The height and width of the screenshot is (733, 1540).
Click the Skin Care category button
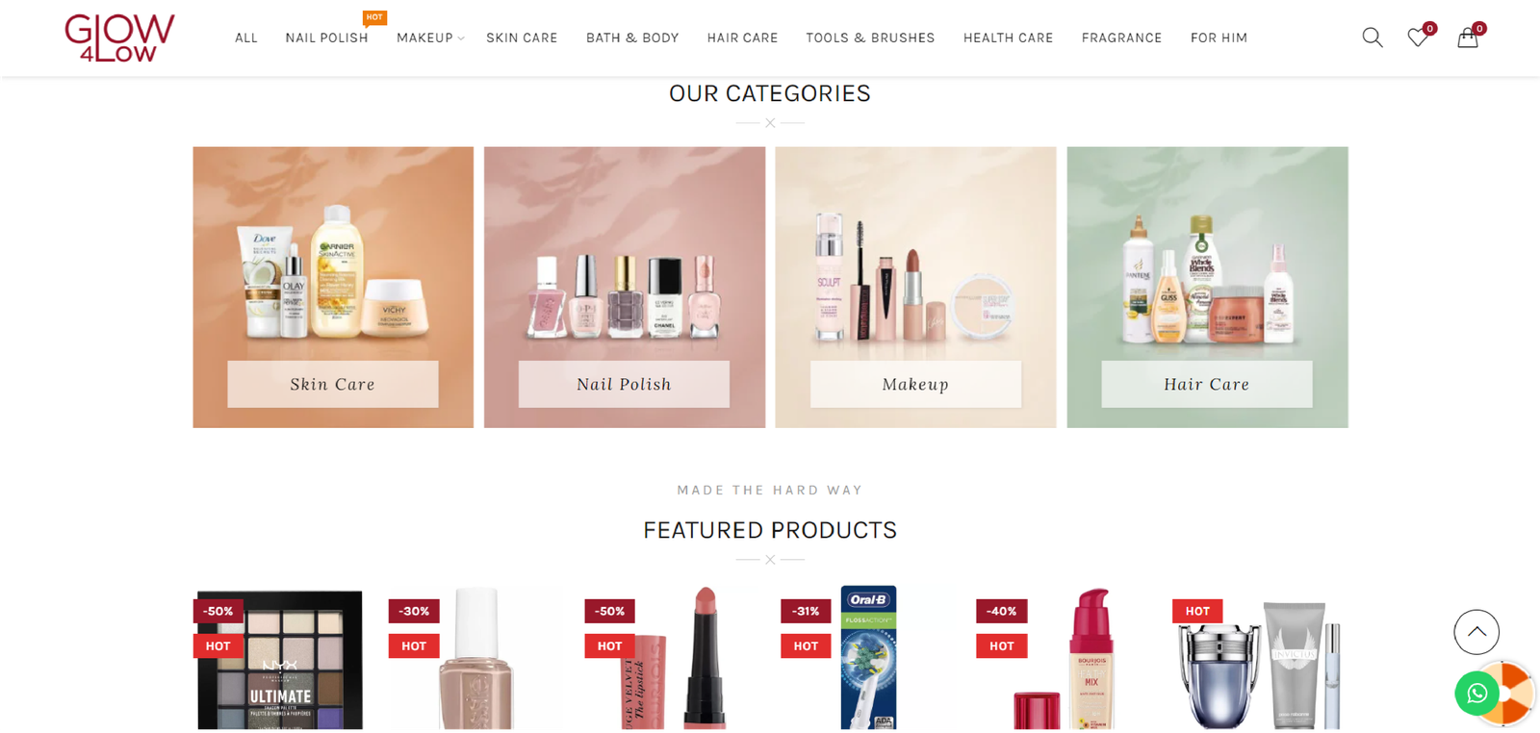(333, 384)
